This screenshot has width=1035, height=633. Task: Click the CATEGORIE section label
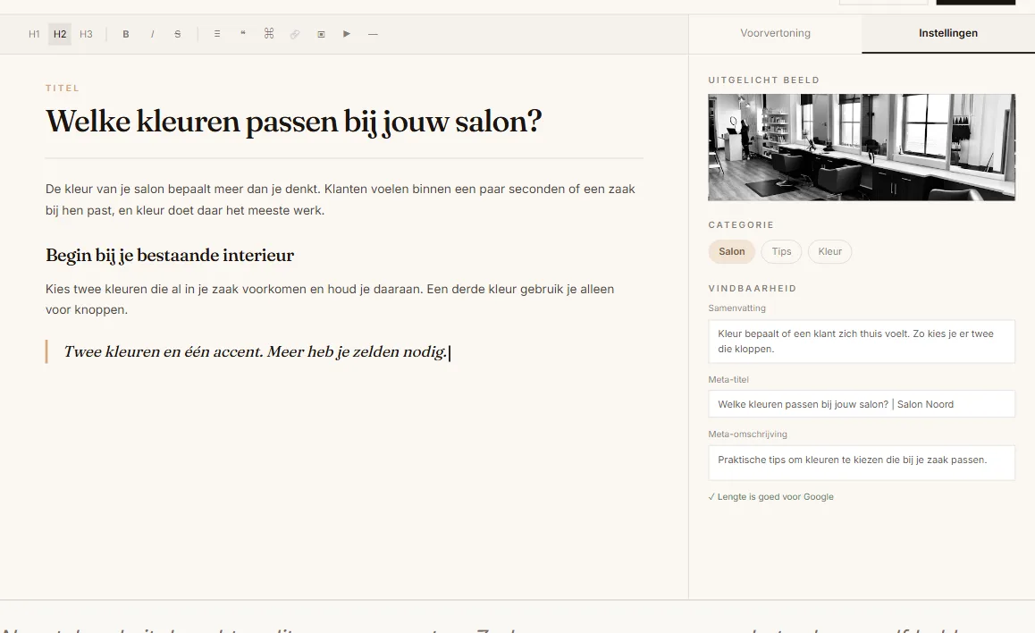pyautogui.click(x=741, y=225)
